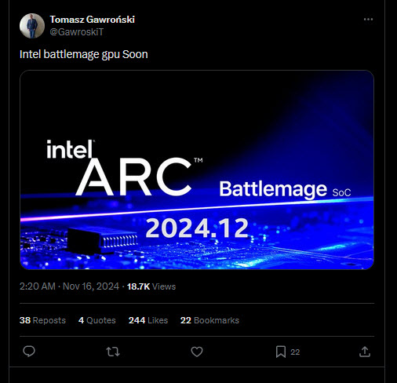This screenshot has height=383, width=397.
Task: Open the reply icon under the tweet
Action: point(29,352)
